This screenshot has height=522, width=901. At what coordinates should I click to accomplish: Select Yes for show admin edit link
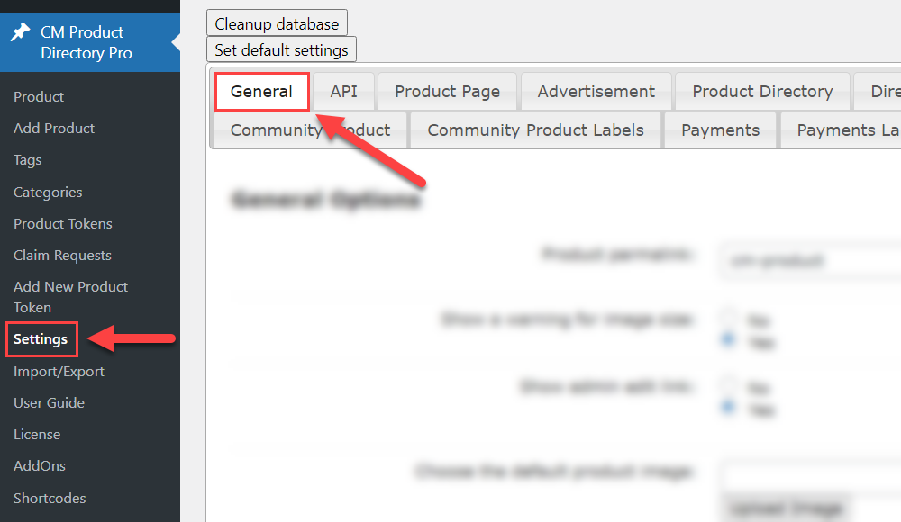(729, 407)
